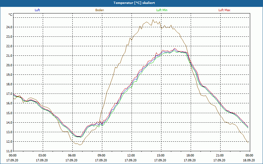The width and height of the screenshot is (263, 164).
Task: Click the 18.09.20 date label
Action: [249, 160]
